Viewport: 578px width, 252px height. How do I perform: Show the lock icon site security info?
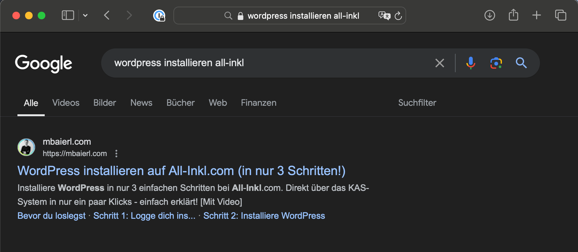point(240,16)
